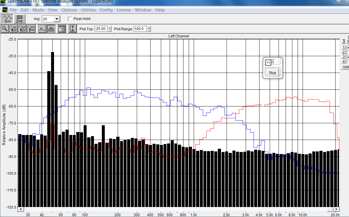The width and height of the screenshot is (349, 217).
Task: Switch to line graph display
Action: pyautogui.click(x=42, y=29)
